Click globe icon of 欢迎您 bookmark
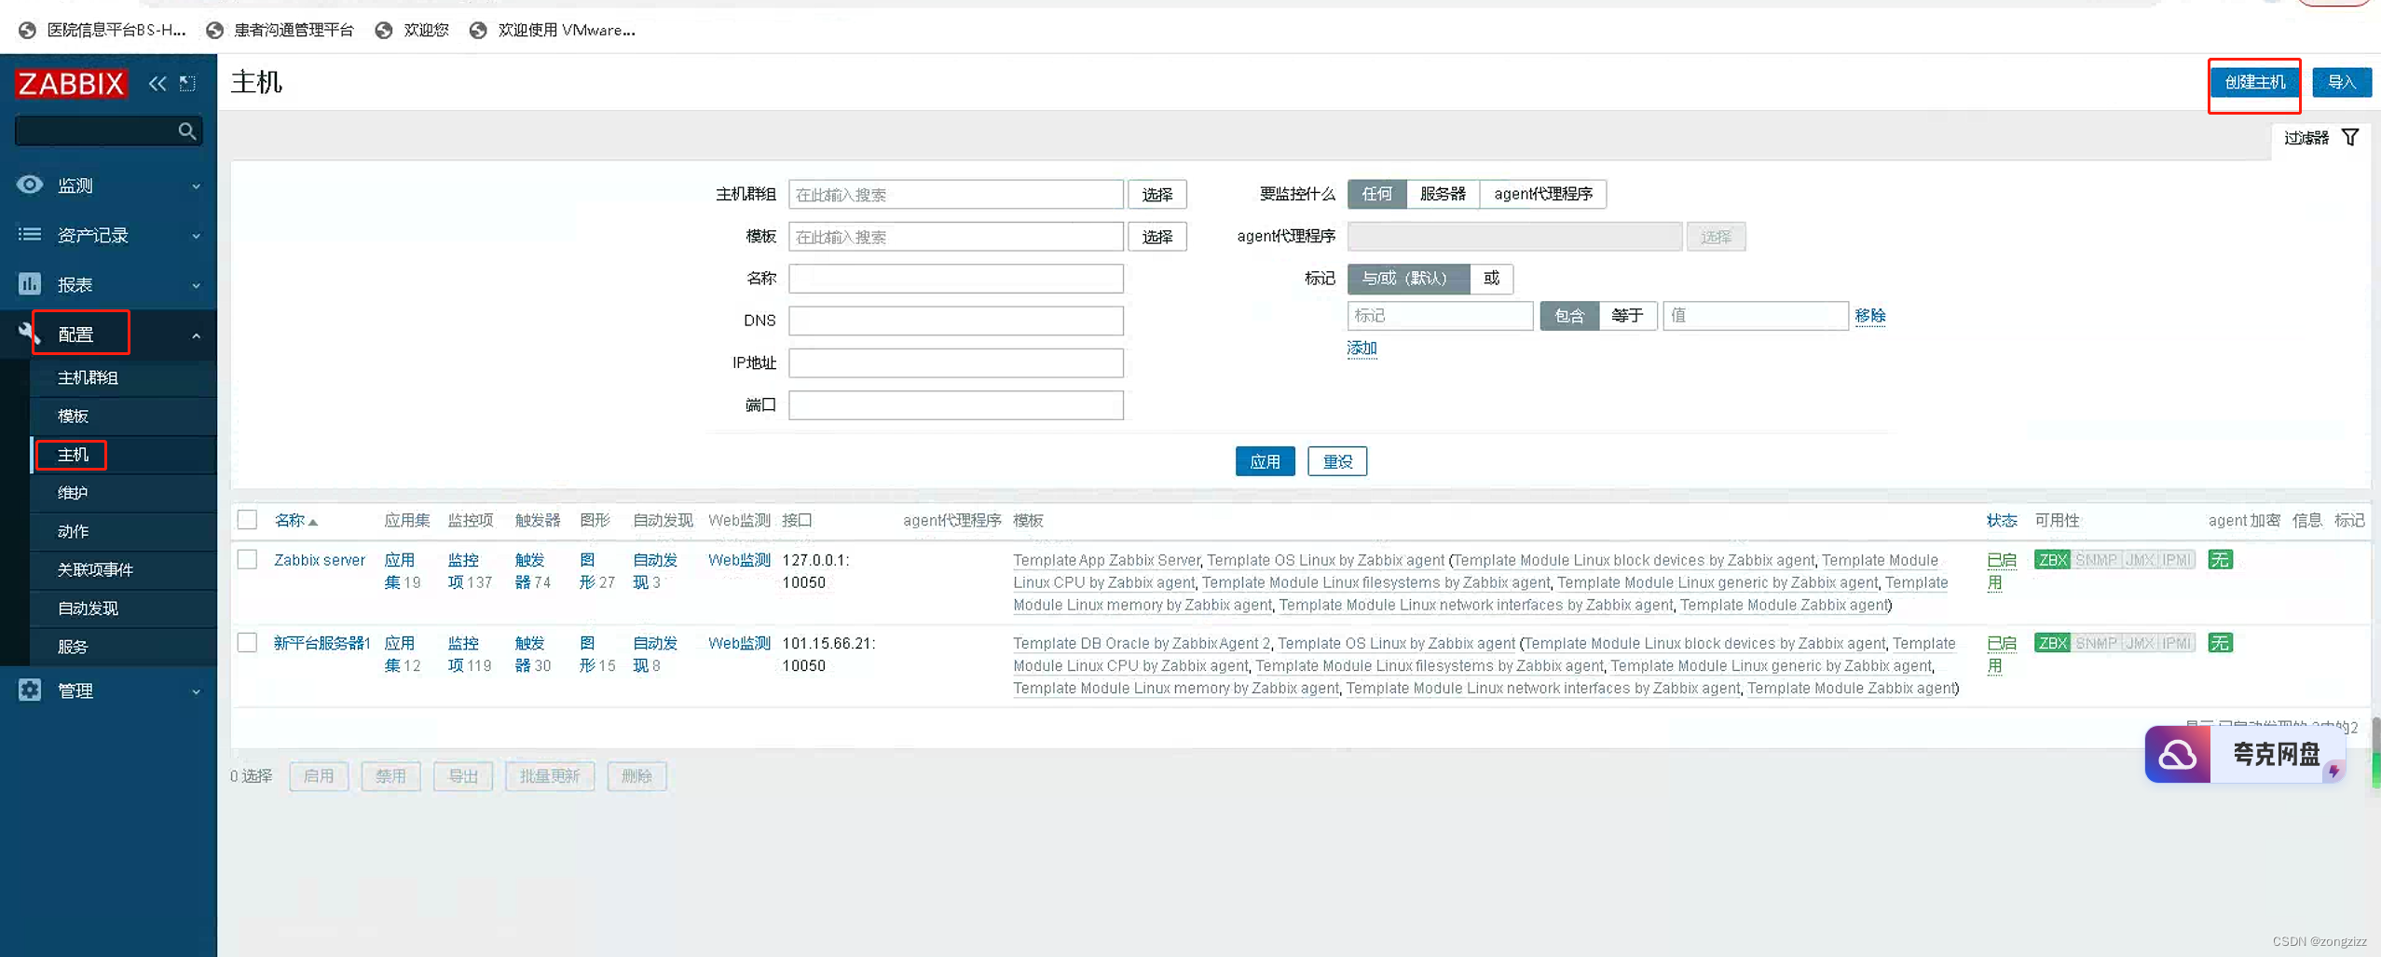This screenshot has width=2381, height=957. click(383, 31)
